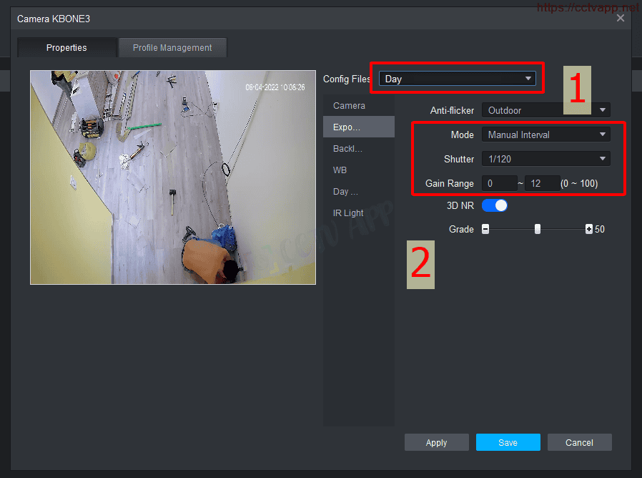Close the Camera KBONE3 dialog
This screenshot has height=478, width=642.
tap(620, 18)
